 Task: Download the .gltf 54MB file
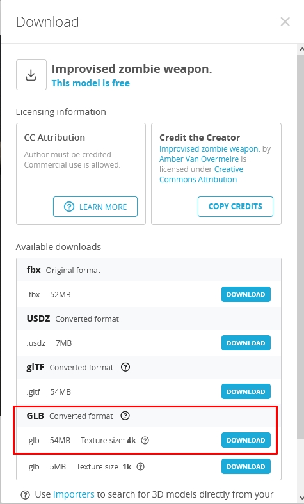point(246,391)
